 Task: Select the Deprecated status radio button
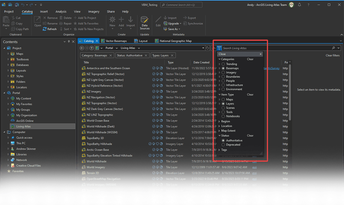tap(223, 145)
